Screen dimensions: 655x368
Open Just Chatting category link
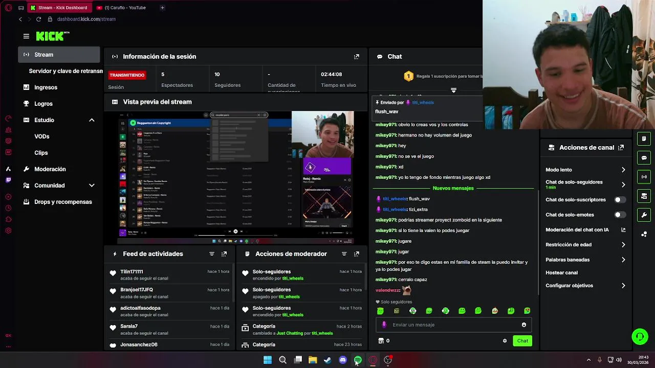290,333
